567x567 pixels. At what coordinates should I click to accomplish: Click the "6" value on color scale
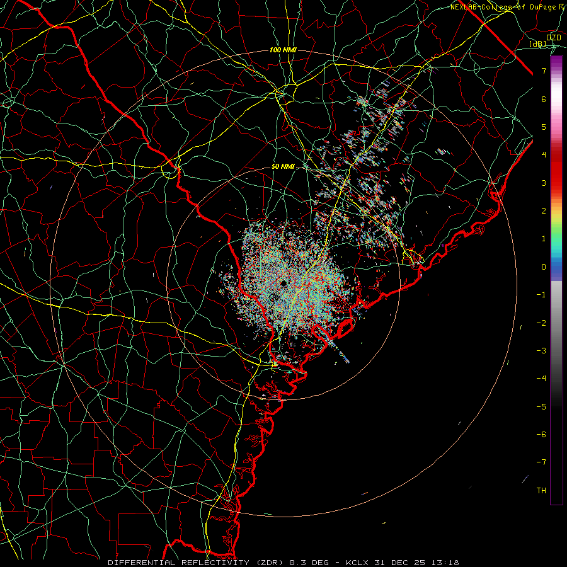click(544, 99)
